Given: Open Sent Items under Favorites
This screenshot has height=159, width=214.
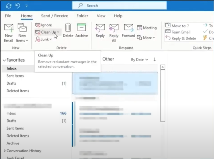Looking at the screenshot, I should [x=15, y=76].
